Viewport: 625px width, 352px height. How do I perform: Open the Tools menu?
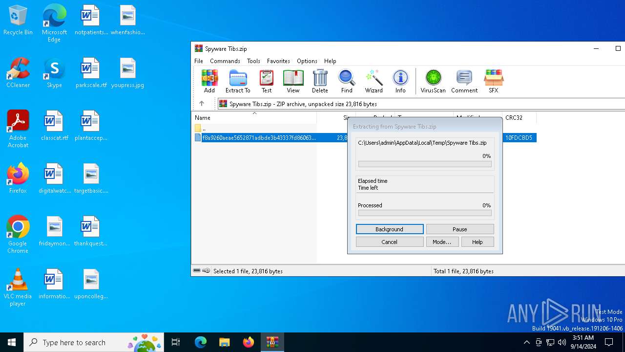coord(253,61)
